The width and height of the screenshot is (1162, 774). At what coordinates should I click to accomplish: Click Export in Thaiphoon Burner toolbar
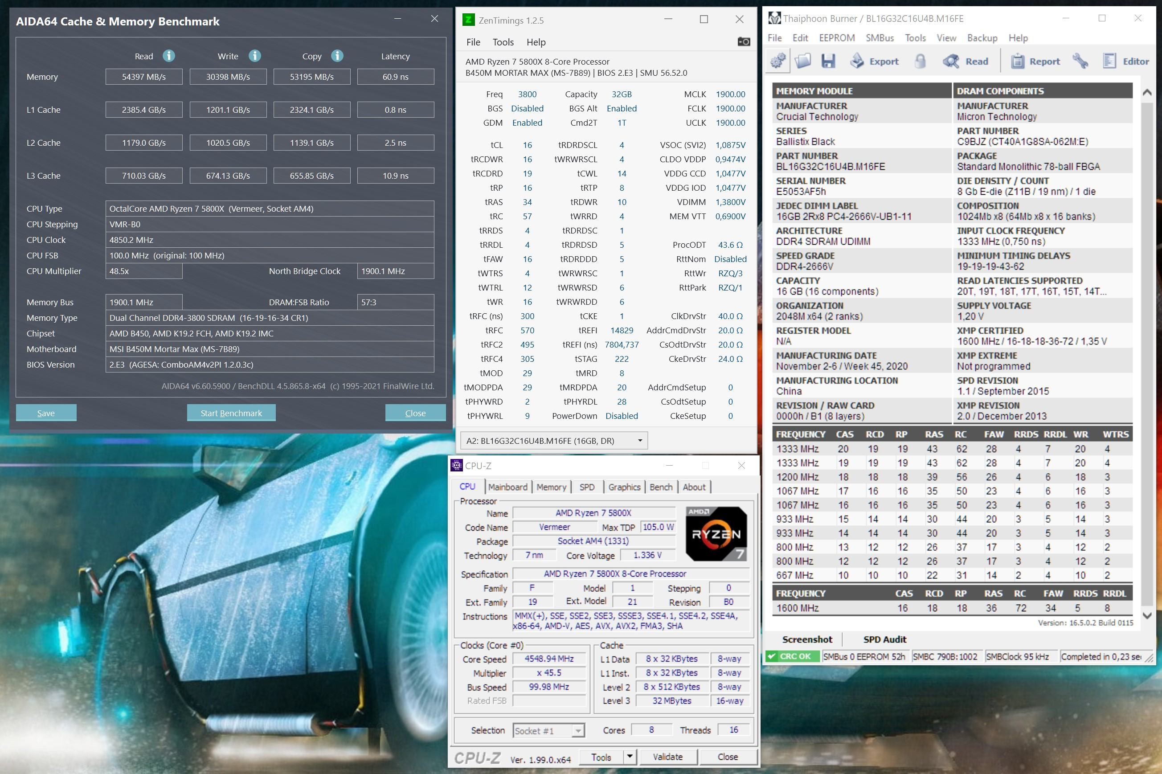click(874, 61)
